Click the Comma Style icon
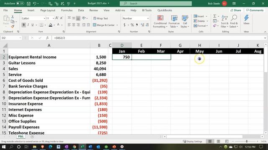The image size is (268, 150). pos(137,25)
